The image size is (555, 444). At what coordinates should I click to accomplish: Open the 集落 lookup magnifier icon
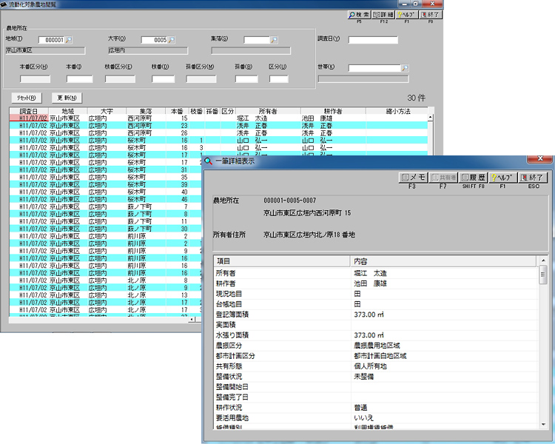tap(274, 40)
